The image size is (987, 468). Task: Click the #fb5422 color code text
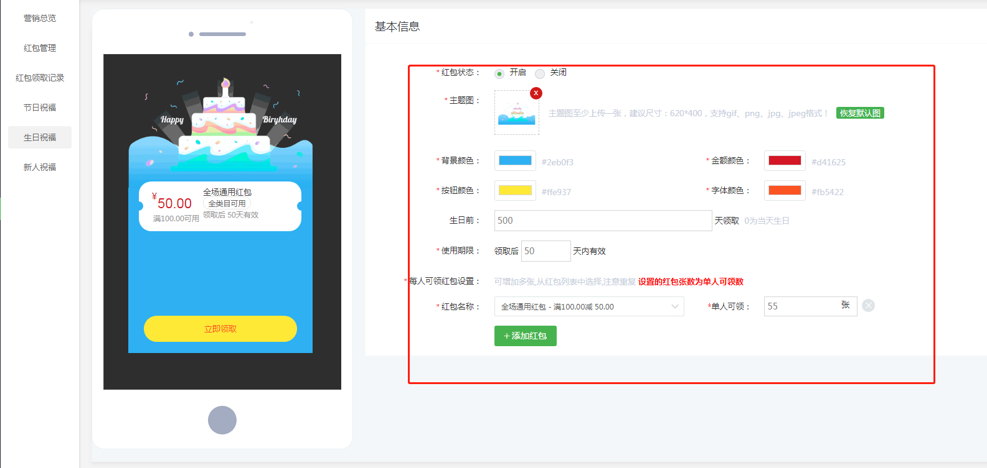pyautogui.click(x=828, y=192)
